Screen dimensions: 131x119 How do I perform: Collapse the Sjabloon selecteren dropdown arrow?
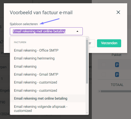point(77,31)
